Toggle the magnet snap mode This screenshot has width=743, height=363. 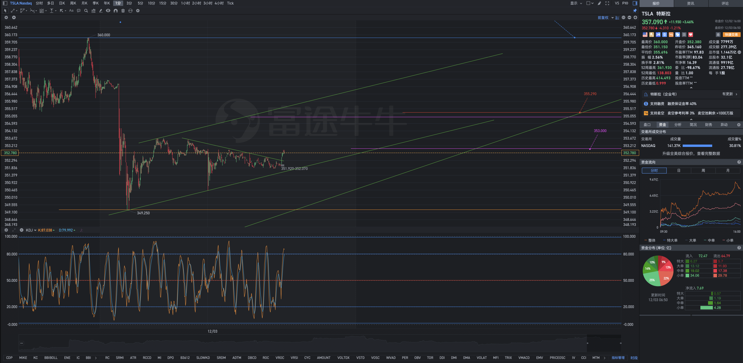coord(116,11)
